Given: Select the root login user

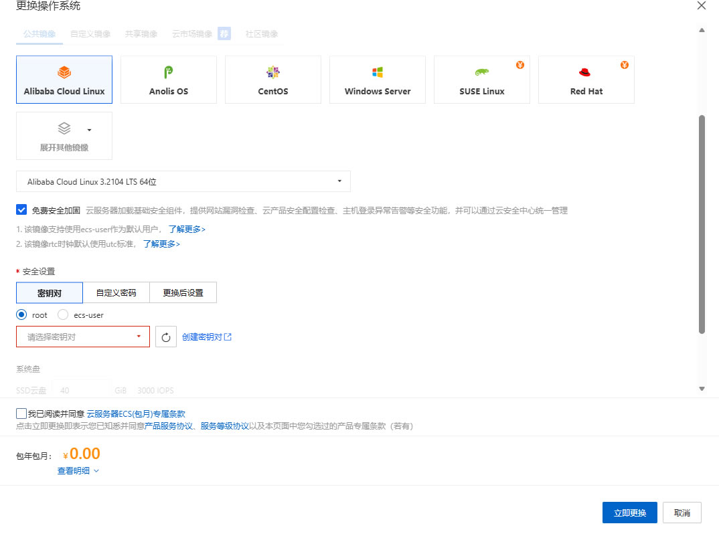Looking at the screenshot, I should 21,315.
